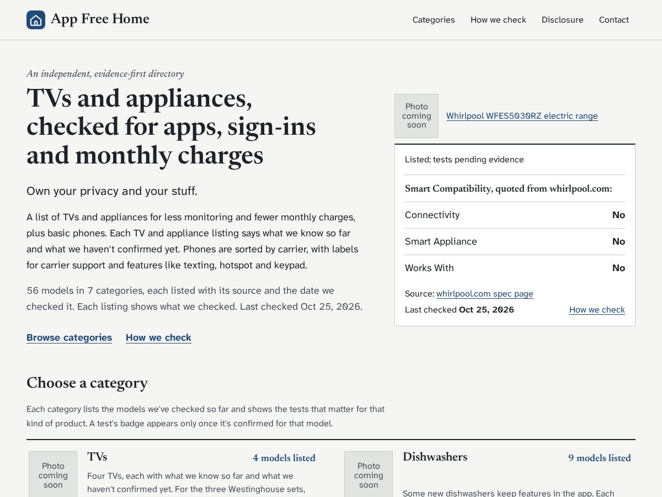The width and height of the screenshot is (662, 497).
Task: Open the Disclosure nav item
Action: (x=562, y=20)
